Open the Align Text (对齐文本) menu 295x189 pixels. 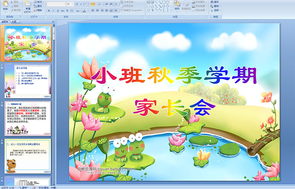tap(128, 6)
